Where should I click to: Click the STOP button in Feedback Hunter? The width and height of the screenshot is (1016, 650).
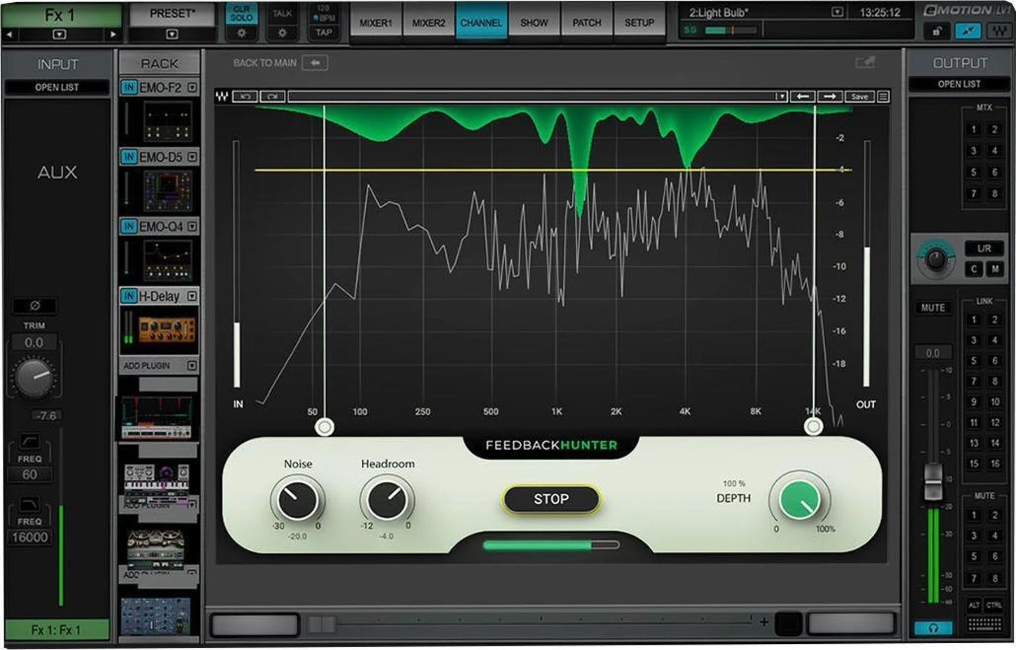pos(551,499)
